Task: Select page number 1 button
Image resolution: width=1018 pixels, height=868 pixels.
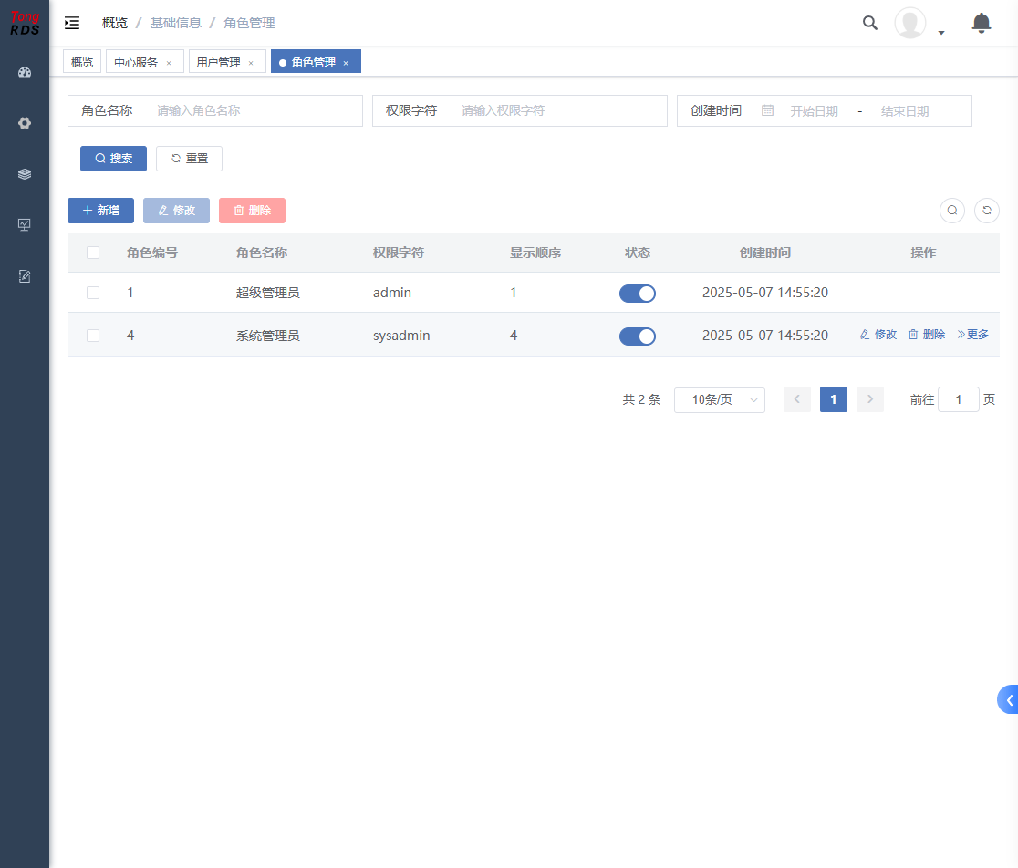Action: pos(834,399)
